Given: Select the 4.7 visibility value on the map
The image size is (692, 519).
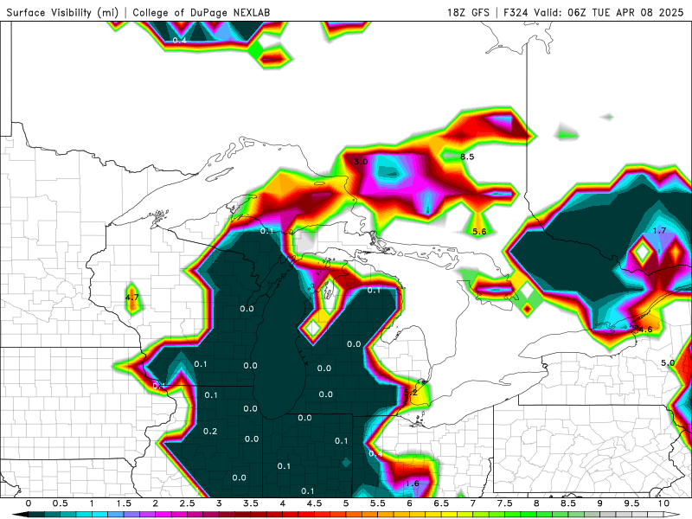Looking at the screenshot, I should coord(132,297).
